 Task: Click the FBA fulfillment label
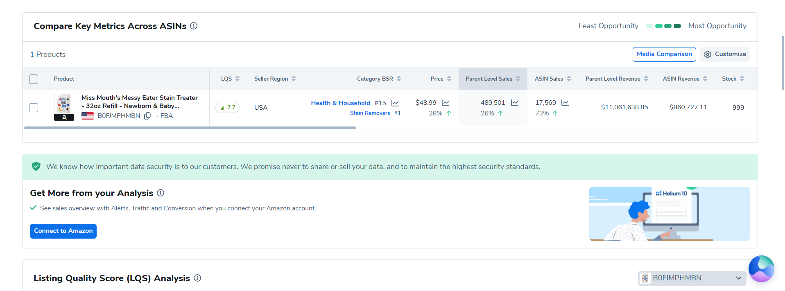(x=167, y=116)
